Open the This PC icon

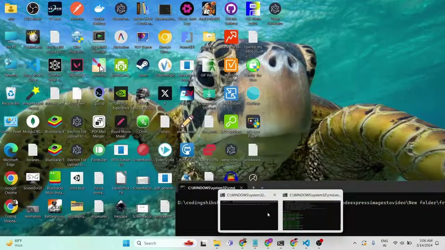tap(11, 39)
